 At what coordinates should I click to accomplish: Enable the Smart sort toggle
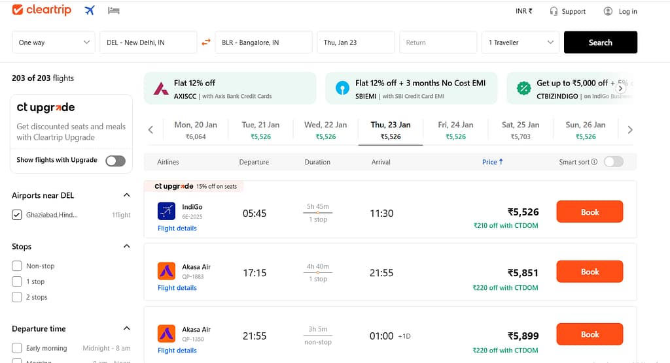point(614,162)
